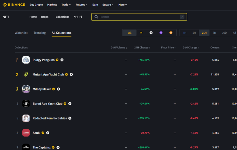Click Mutant Ape Yacht Club verified badge

pyautogui.click(x=66, y=75)
